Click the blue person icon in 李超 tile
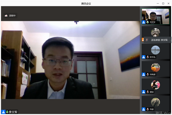Viewport: 172px width, 115px height. [144, 109]
